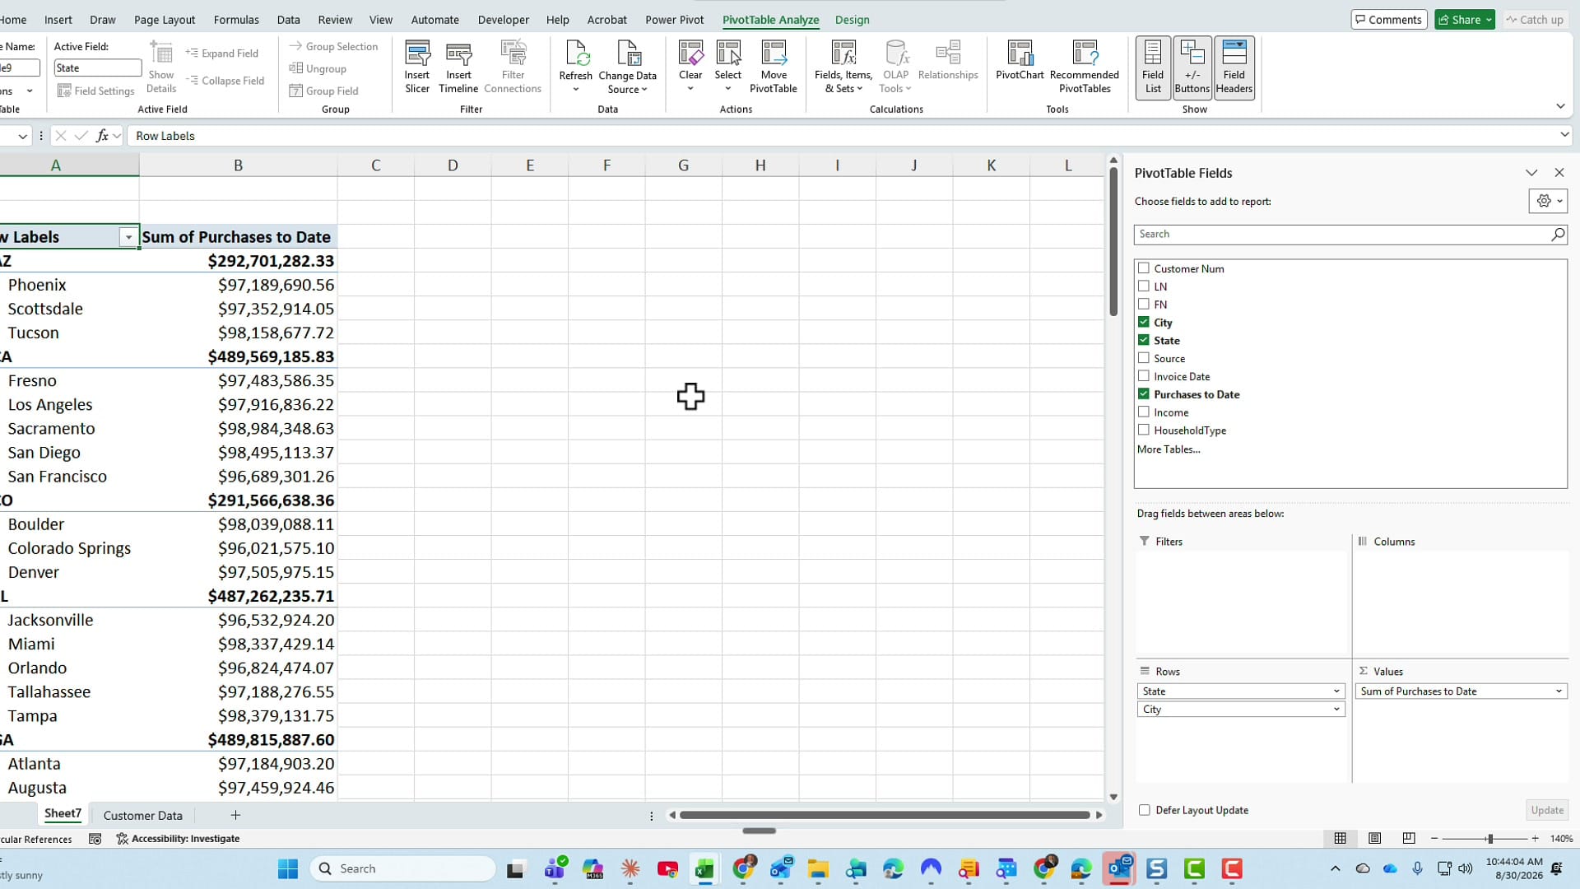Check the LN field checkbox
Viewport: 1580px width, 889px height.
click(x=1144, y=286)
